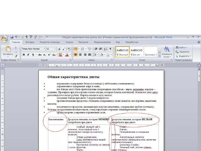This screenshot has height=151, width=201.
Task: Apply the yellow text highlight color
Action: point(60,55)
